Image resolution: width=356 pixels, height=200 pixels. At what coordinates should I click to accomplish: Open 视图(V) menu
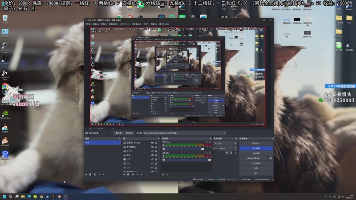click(x=104, y=24)
